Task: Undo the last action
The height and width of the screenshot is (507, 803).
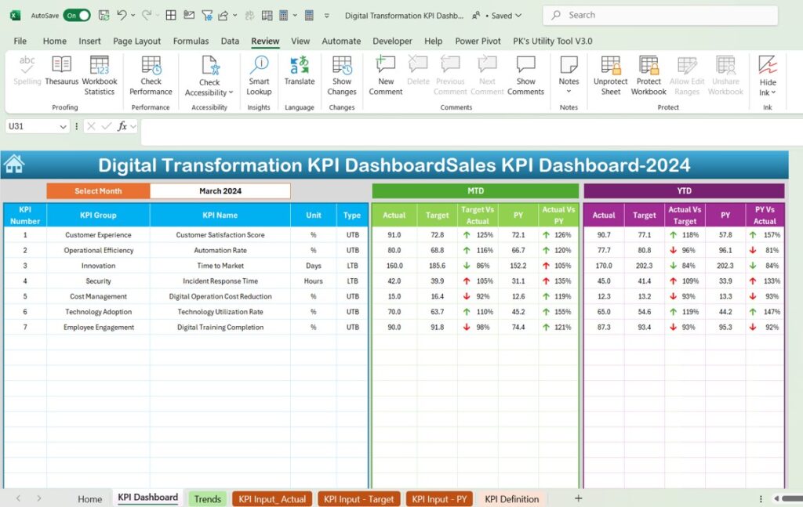Action: click(122, 16)
